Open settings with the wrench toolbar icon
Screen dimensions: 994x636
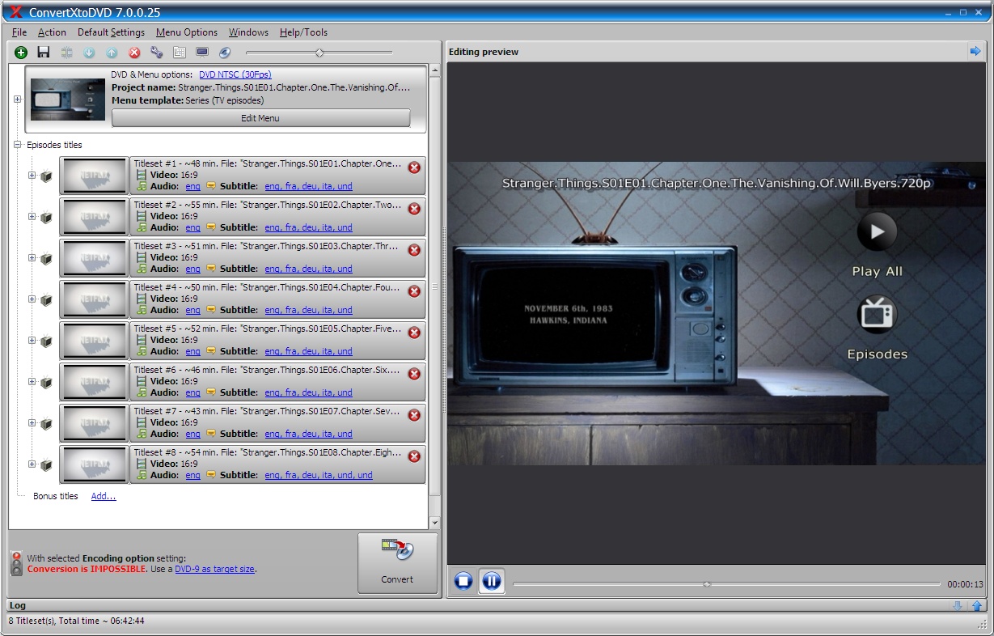click(157, 53)
